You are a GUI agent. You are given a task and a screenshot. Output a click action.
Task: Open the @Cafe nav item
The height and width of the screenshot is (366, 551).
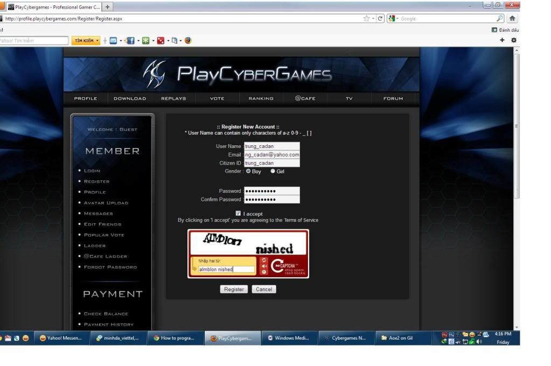point(305,98)
